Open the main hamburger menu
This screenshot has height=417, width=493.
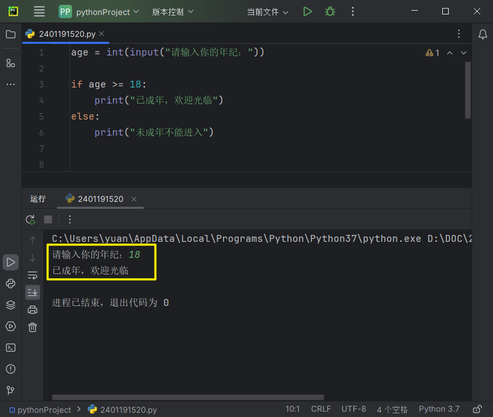click(x=39, y=12)
